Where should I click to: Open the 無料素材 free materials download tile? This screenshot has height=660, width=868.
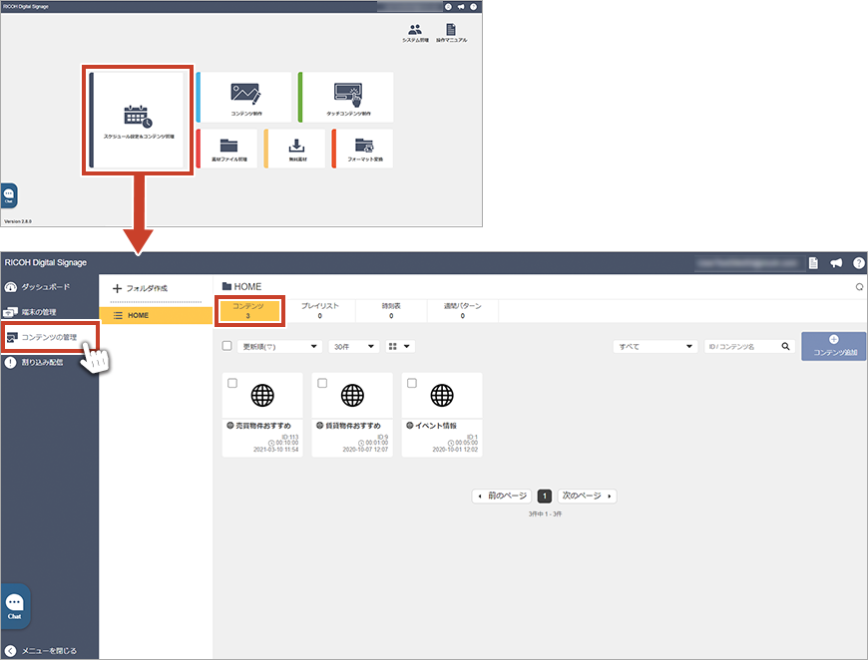pos(295,149)
